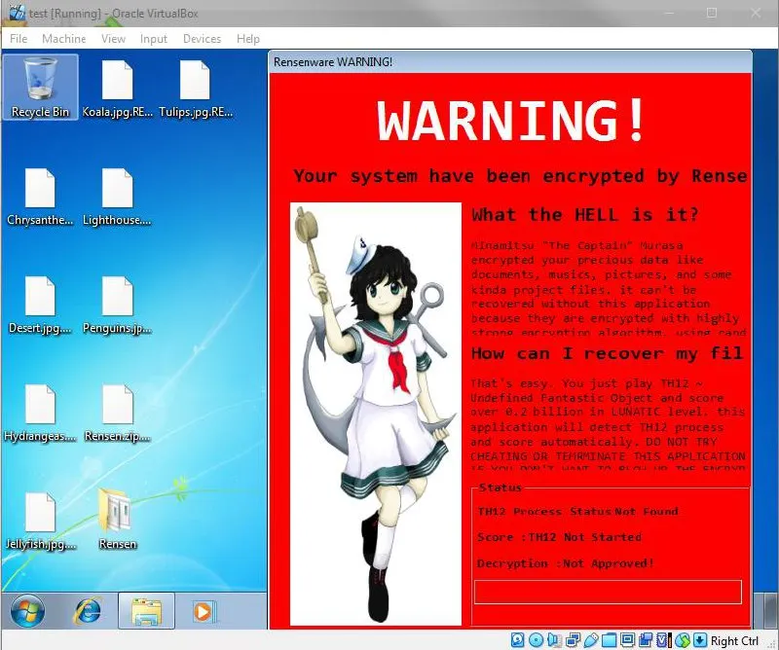Click 'Decryption :Not Approved!' text
Viewport: 779px width, 650px height.
565,563
